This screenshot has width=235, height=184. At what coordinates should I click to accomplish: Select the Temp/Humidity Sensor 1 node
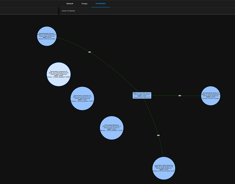(x=49, y=36)
